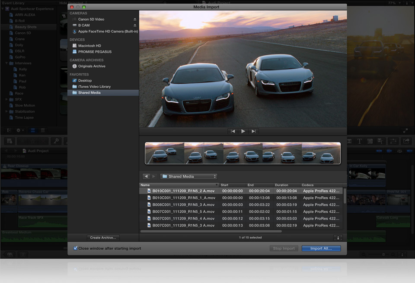The image size is (415, 283).
Task: Open the Shared Media folder pop-up menu
Action: point(189,176)
